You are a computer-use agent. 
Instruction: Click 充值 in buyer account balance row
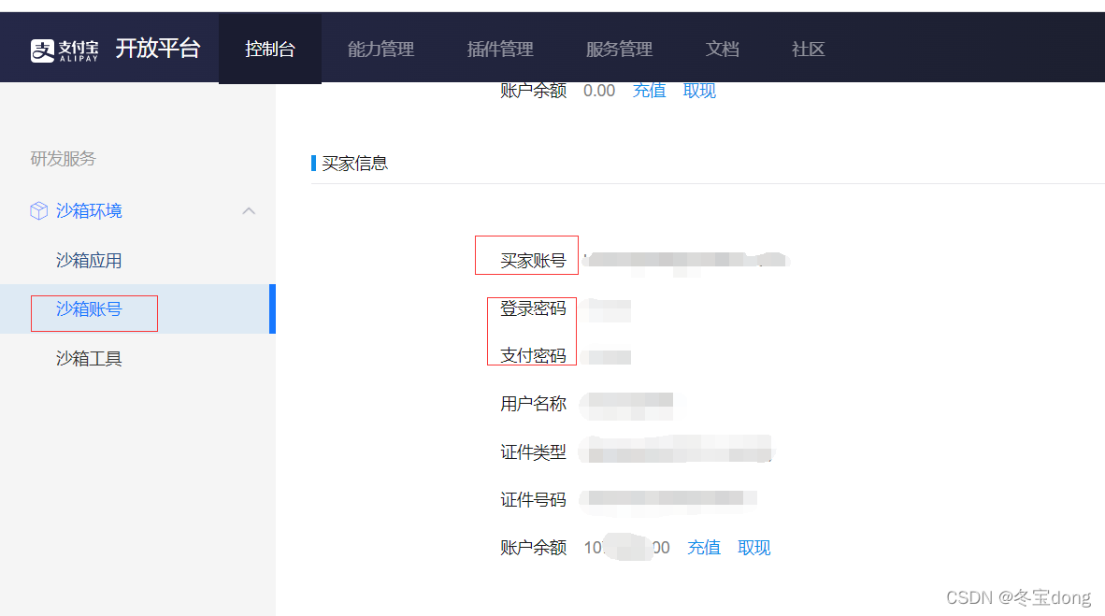tap(703, 548)
